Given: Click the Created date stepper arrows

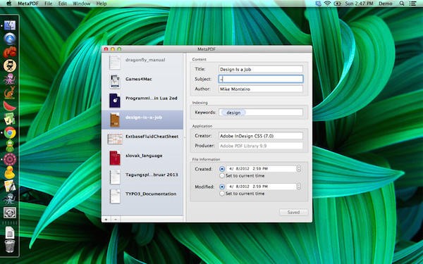Looking at the screenshot, I should point(299,169).
